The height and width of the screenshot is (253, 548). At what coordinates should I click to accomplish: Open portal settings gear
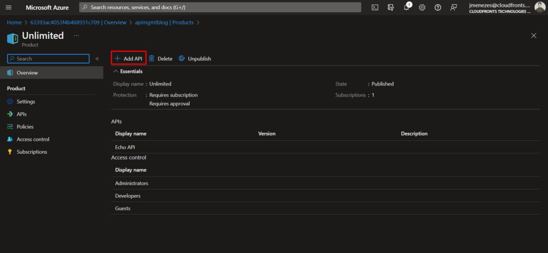coord(422,7)
